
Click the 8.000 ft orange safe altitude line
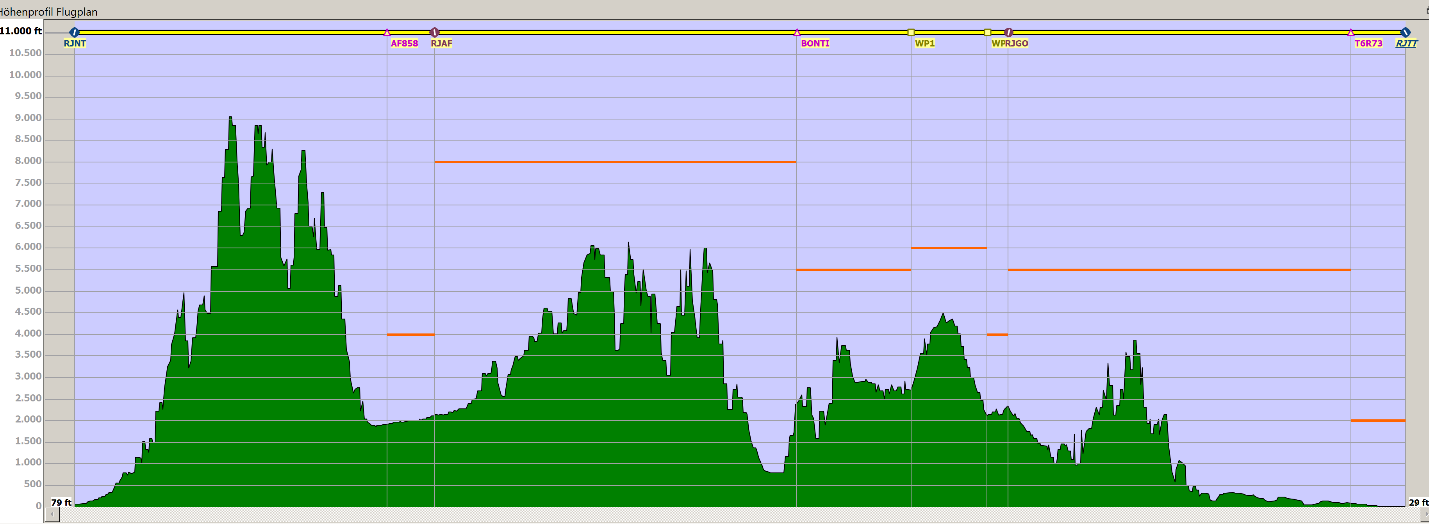tap(615, 162)
